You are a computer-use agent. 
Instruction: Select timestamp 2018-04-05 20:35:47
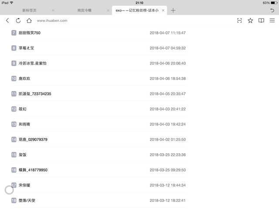point(167,94)
